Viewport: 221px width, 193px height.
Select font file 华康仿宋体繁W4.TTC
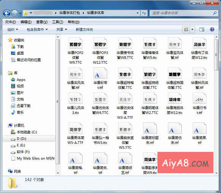point(100,104)
